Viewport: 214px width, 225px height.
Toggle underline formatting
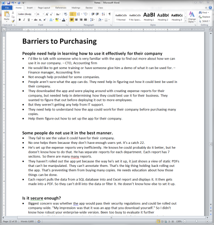pyautogui.click(x=28, y=20)
